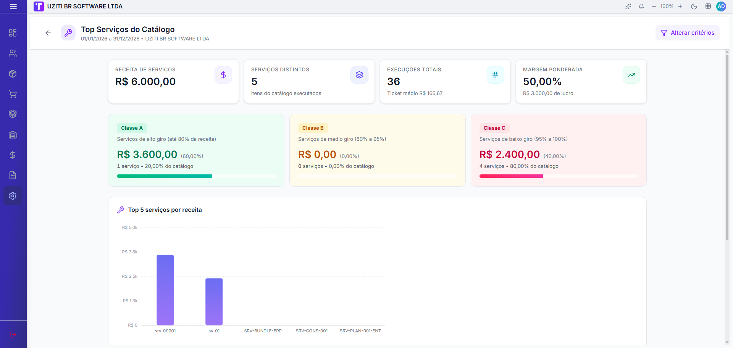Screen dimensions: 733x348
Task: Open the users sidebar icon
Action: [x=13, y=53]
